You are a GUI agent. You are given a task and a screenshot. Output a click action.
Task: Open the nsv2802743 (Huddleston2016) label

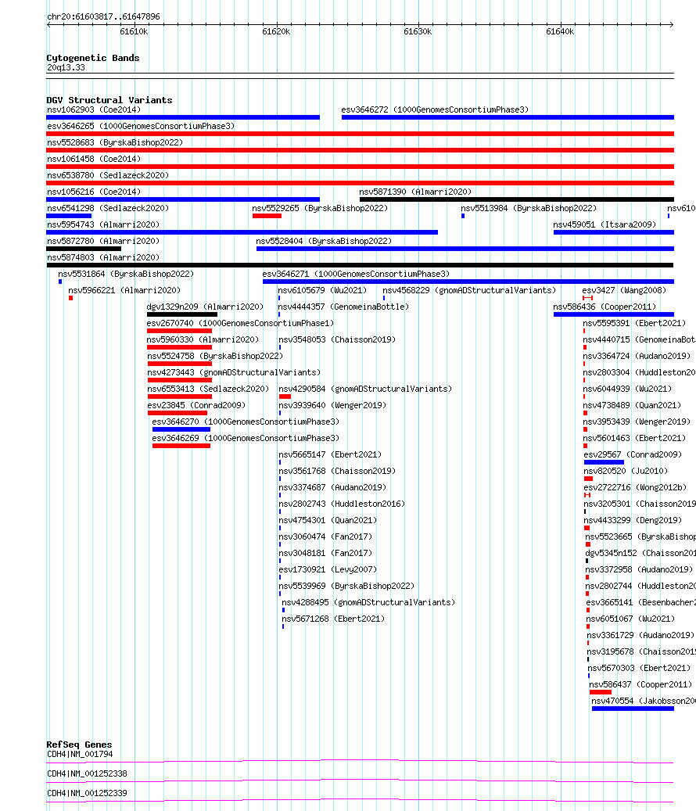[x=342, y=504]
